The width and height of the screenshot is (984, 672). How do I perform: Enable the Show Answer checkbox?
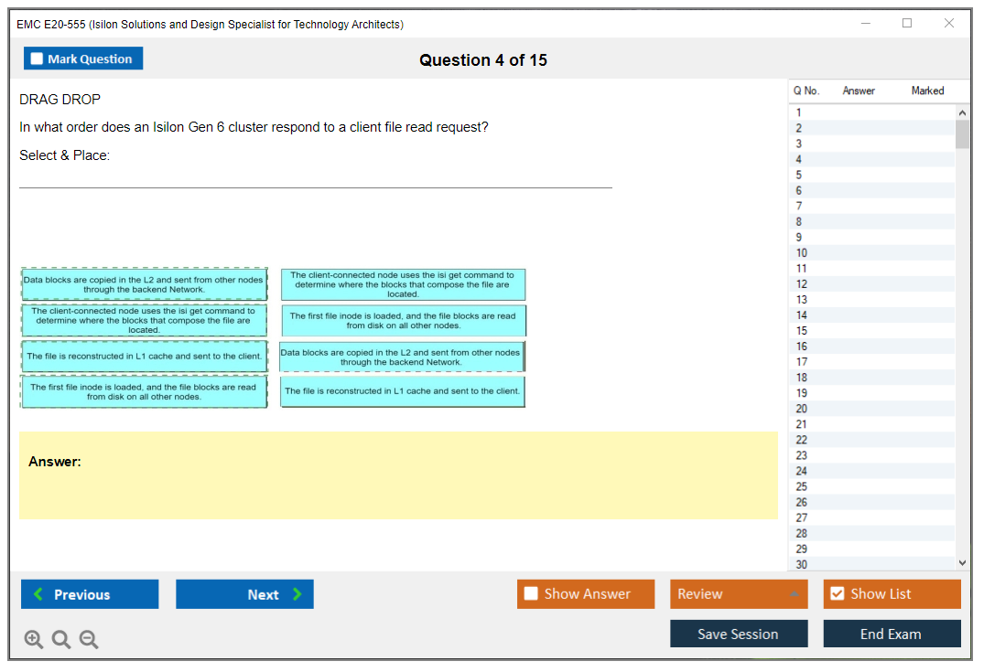[531, 594]
